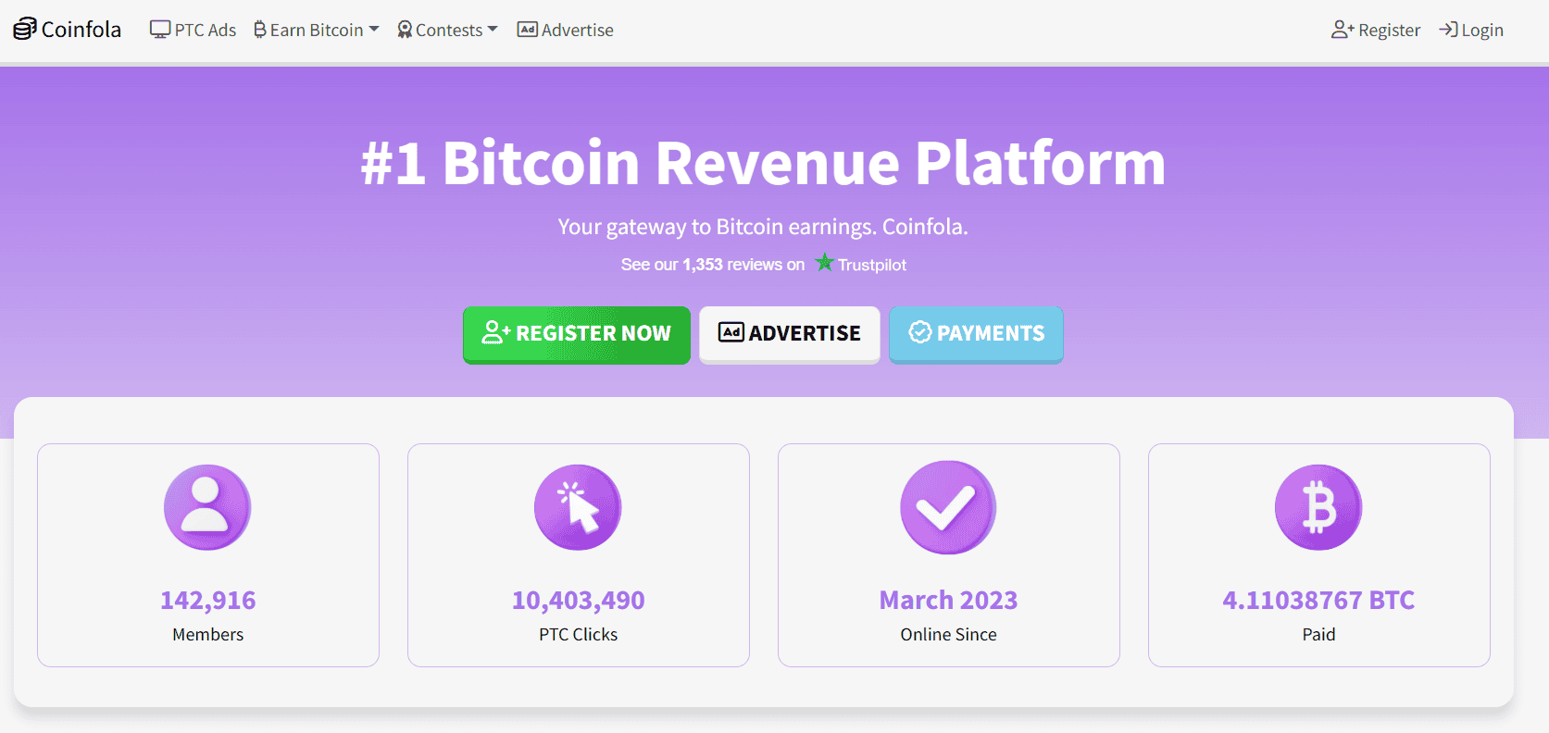Open the 1,353 reviews Trustpilot link
Viewport: 1549px width, 733px height.
pyautogui.click(x=764, y=264)
